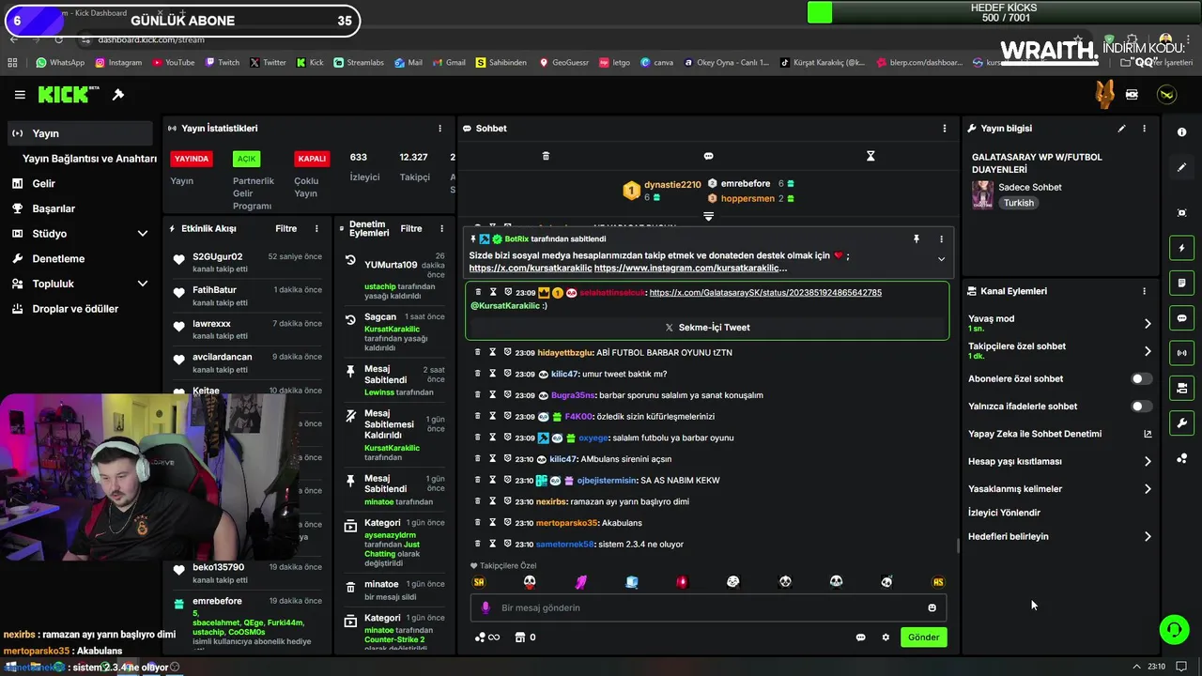Click the chat bubble icon in right sidebar

point(1181,318)
